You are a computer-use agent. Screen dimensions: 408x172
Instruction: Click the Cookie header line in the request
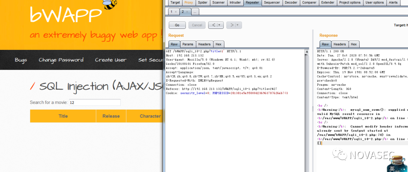point(227,93)
